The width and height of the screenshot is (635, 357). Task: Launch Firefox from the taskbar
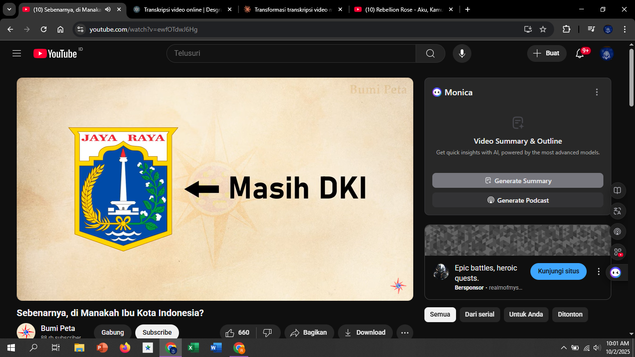(125, 347)
